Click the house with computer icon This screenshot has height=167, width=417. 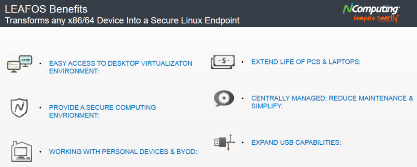pyautogui.click(x=21, y=151)
